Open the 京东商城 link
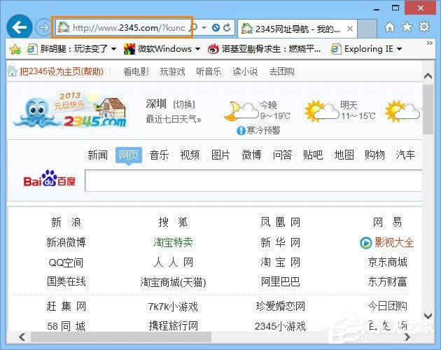Screen dimensions: 441x350 pos(387,262)
